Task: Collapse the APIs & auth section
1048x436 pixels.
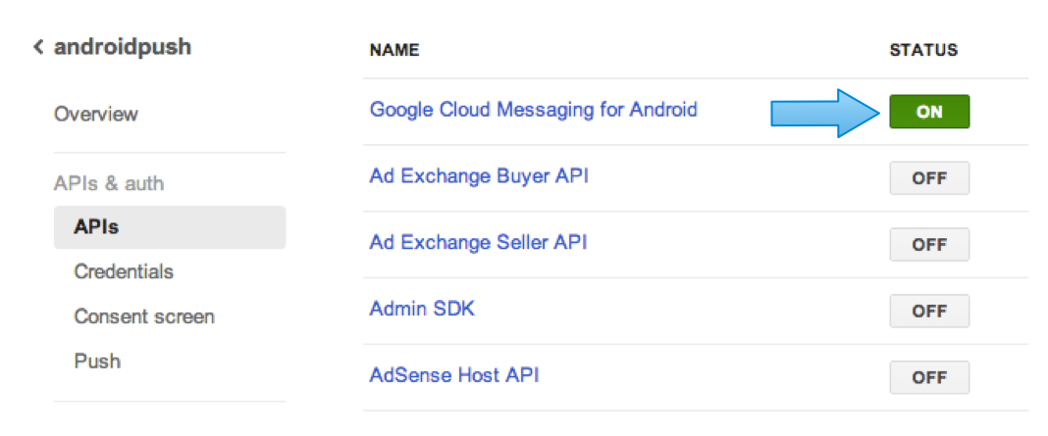Action: click(x=109, y=183)
